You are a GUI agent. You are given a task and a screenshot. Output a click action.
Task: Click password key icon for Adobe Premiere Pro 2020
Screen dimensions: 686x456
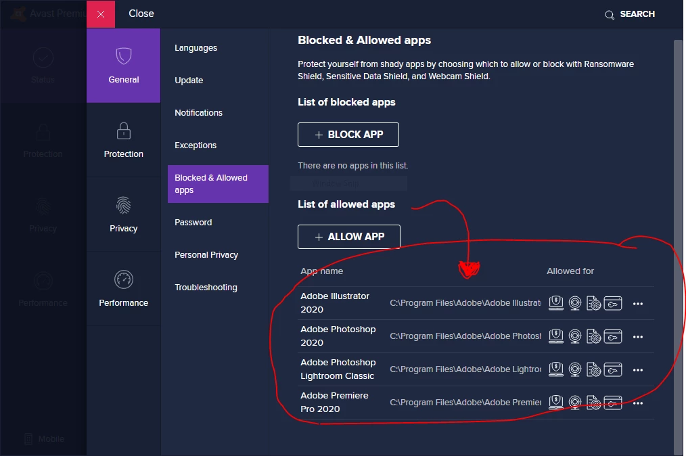point(613,402)
